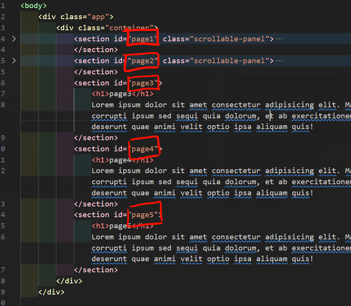Expand the folded page2 section chevron
The width and height of the screenshot is (351, 306).
(x=14, y=61)
